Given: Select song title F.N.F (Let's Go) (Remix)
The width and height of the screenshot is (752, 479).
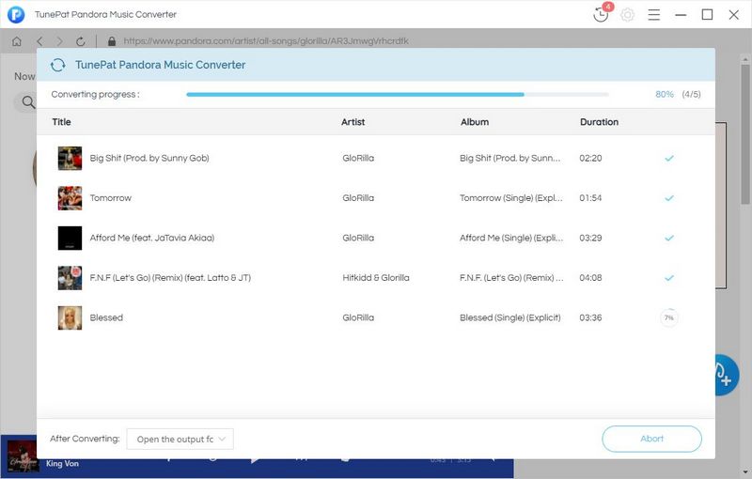Looking at the screenshot, I should tap(170, 278).
